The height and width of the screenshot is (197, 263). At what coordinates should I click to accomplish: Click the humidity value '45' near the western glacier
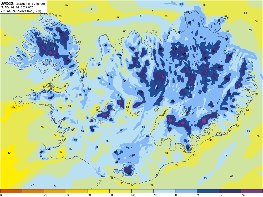click(x=97, y=110)
